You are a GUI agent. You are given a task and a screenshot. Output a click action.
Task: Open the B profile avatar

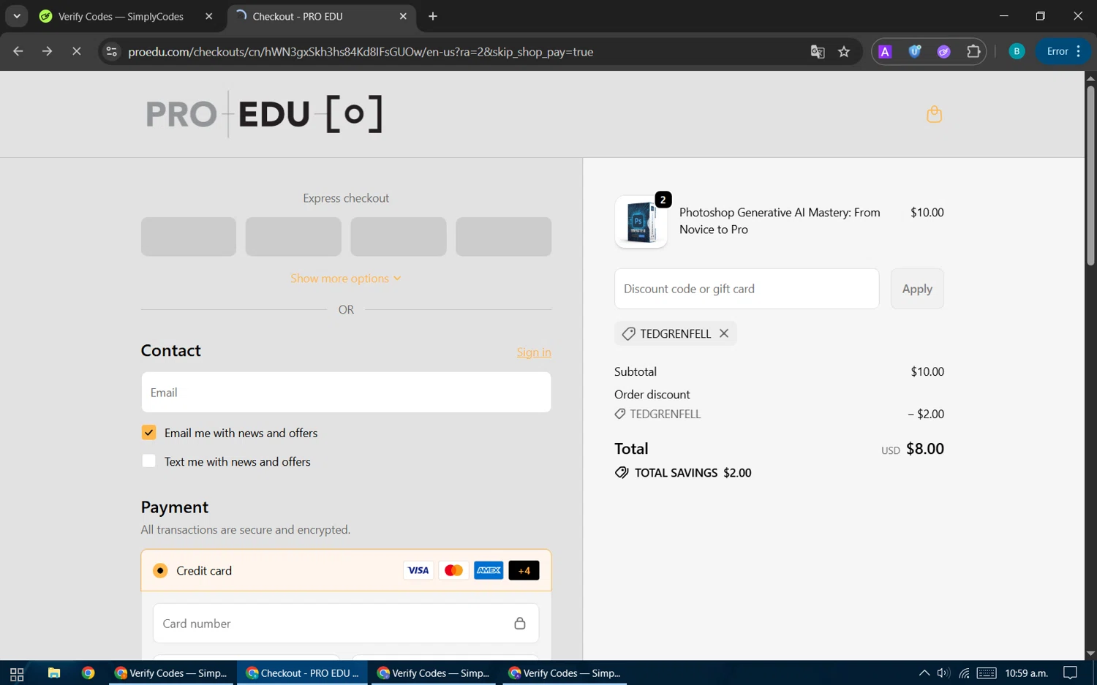1017,51
